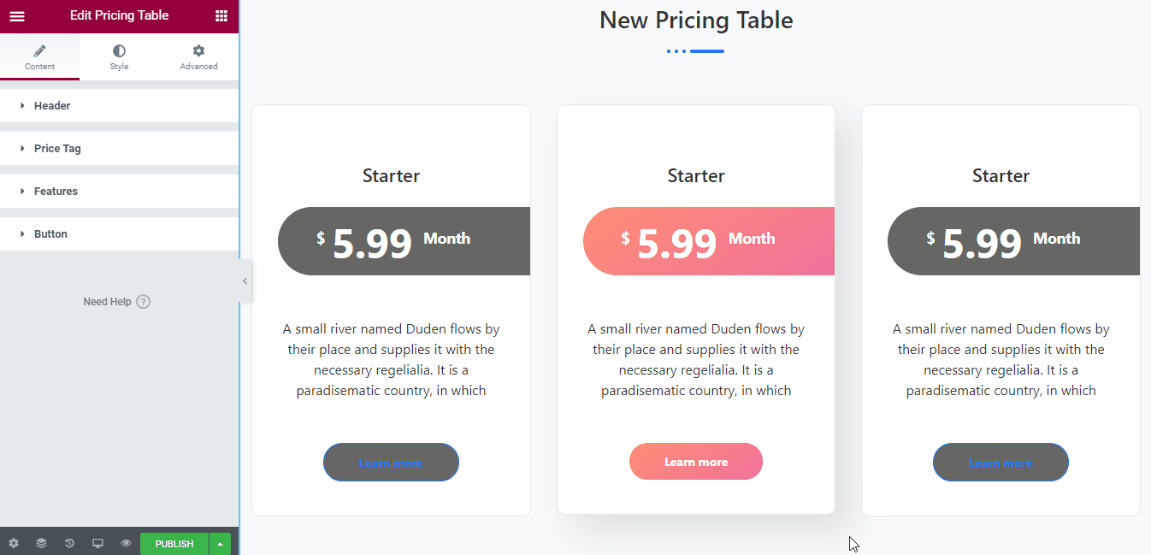Open the History icon in footer
Viewport: 1151px width, 555px height.
[69, 543]
